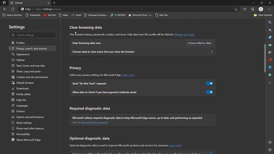Screen dimensions: 274x154
Task: Open Tools briefcase icon in sidebar
Action: click(x=270, y=45)
